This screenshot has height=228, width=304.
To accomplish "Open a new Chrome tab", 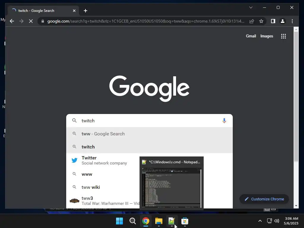I will pos(85,11).
